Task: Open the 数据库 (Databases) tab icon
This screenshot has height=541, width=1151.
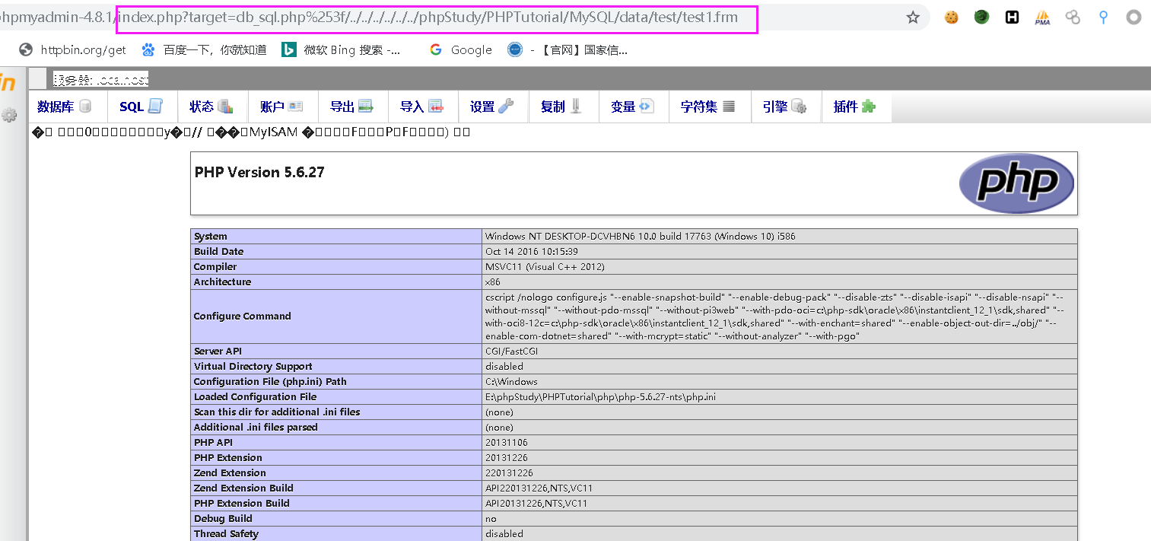Action: (x=84, y=107)
